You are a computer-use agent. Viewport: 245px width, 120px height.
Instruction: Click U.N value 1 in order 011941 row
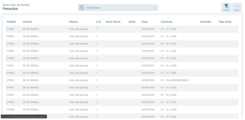pos(97,66)
